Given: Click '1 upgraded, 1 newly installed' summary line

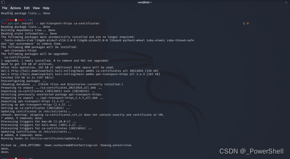Looking at the screenshot, I should [55, 61].
